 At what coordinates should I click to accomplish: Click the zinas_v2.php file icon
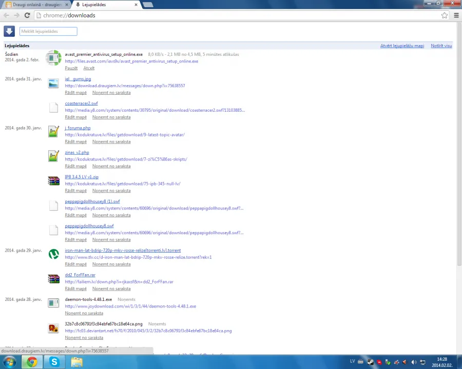click(53, 156)
